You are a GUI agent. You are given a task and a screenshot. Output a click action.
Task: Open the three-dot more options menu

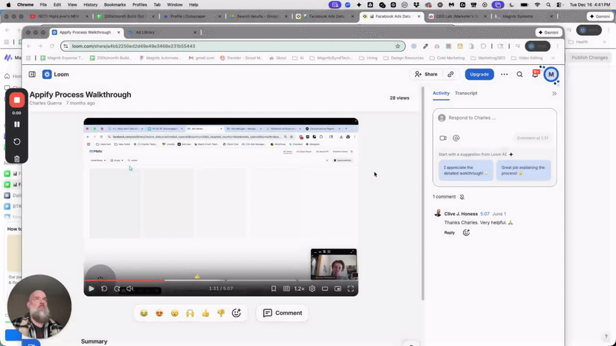504,74
